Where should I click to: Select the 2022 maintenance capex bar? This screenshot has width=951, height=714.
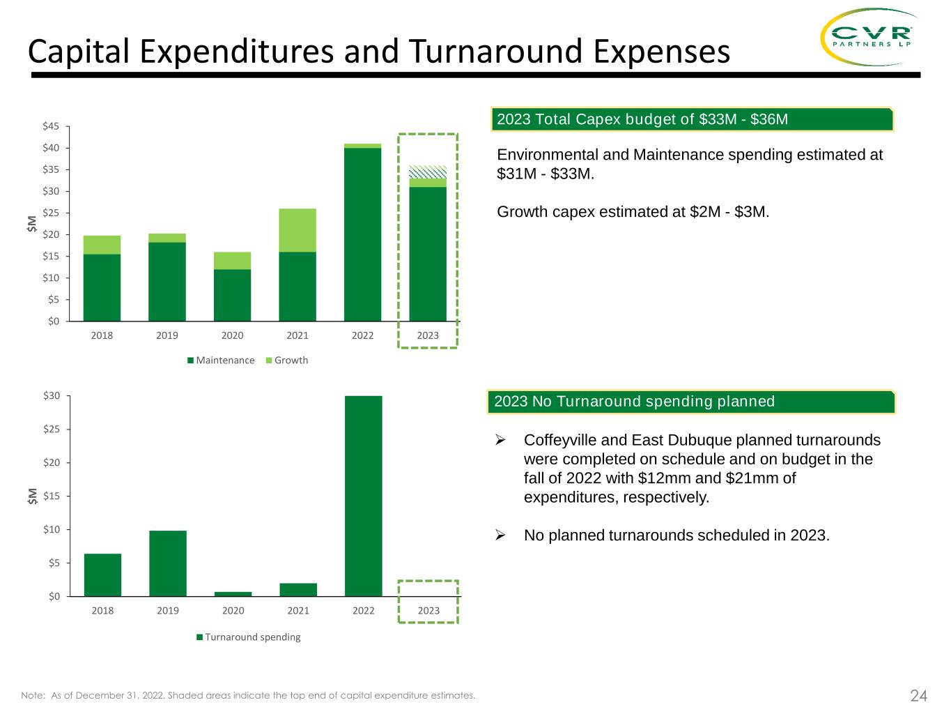pyautogui.click(x=363, y=234)
